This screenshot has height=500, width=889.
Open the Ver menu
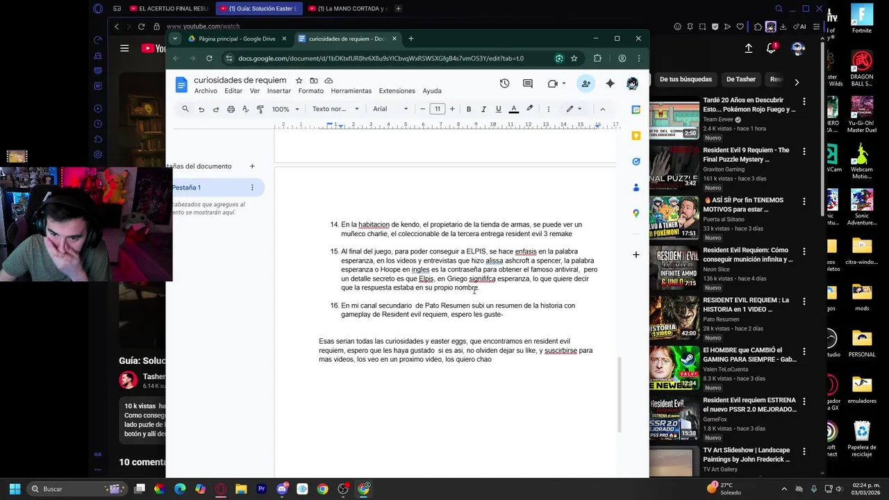pos(255,91)
